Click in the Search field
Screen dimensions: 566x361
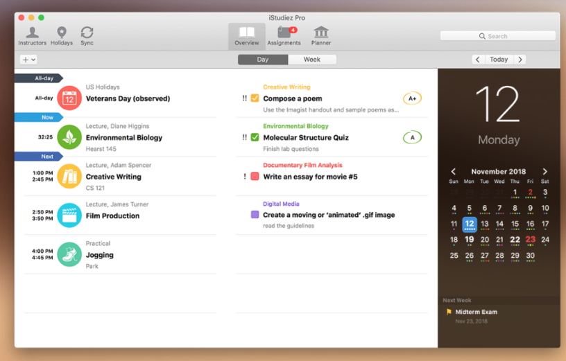[498, 36]
